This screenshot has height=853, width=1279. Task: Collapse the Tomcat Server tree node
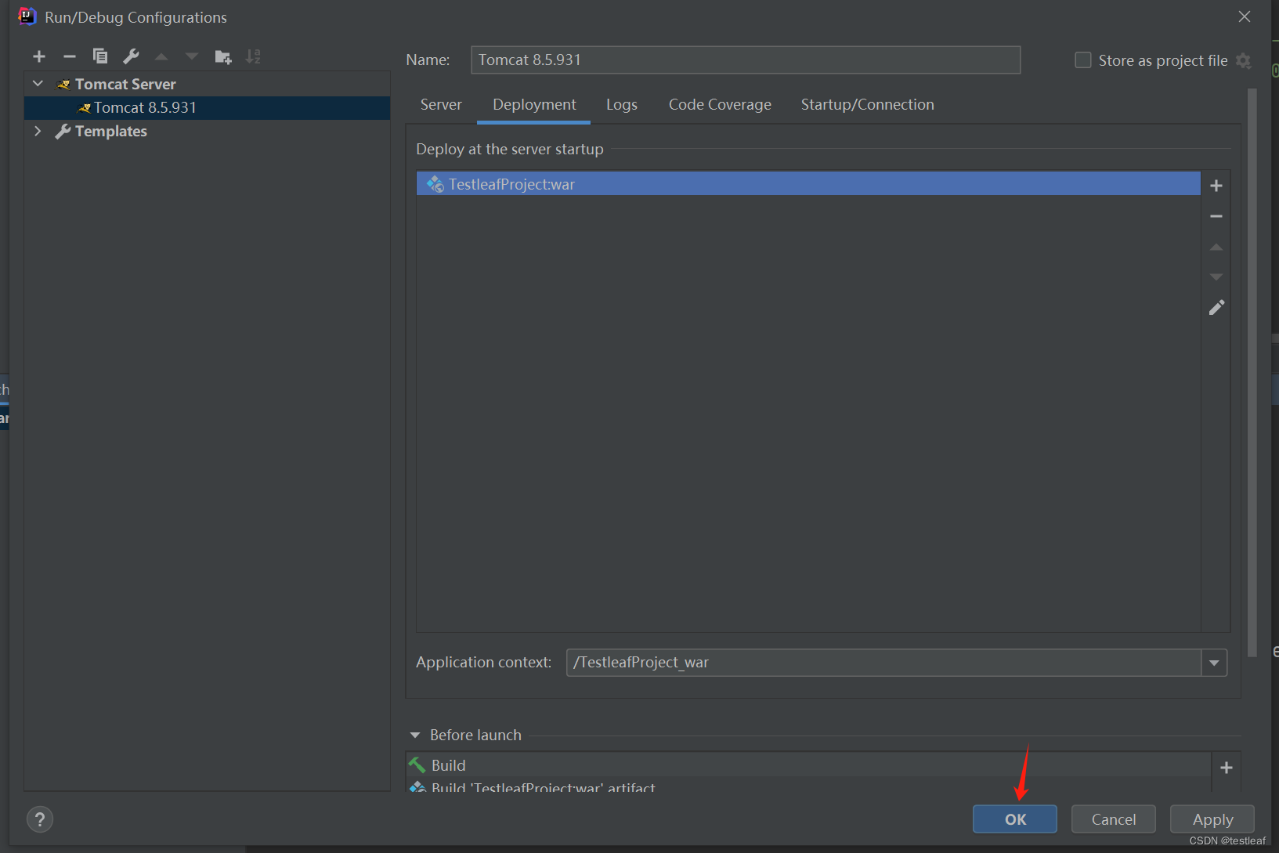[x=38, y=83]
